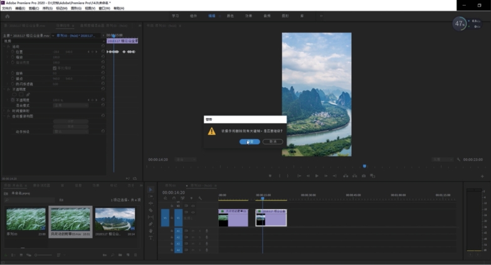Target audio track A3 header
The height and width of the screenshot is (265, 491).
pyautogui.click(x=178, y=244)
